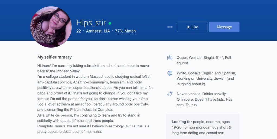Click the Hips_stir username

coord(91,23)
